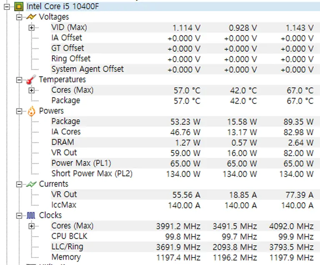
Task: Select the Ring Offset row label
Action: pos(71,59)
